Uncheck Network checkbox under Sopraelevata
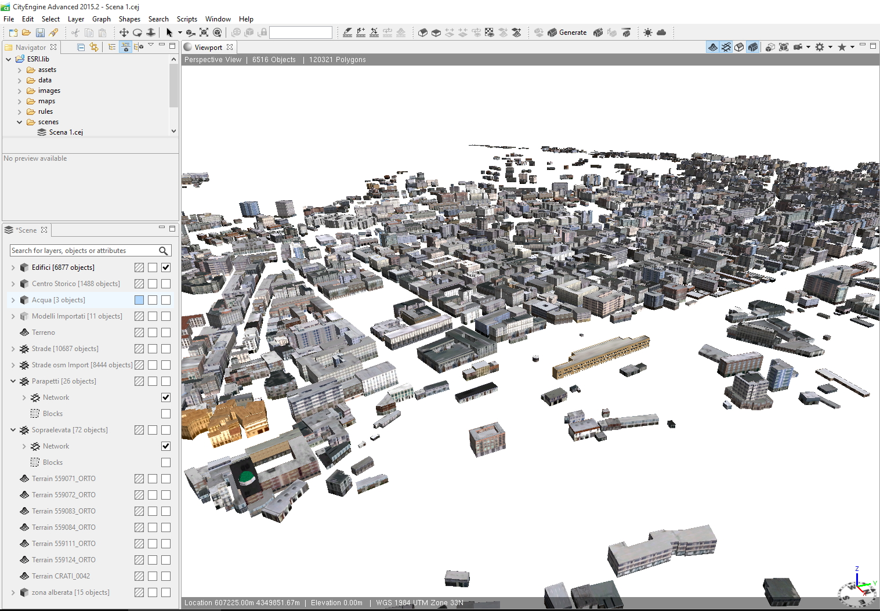 (166, 446)
